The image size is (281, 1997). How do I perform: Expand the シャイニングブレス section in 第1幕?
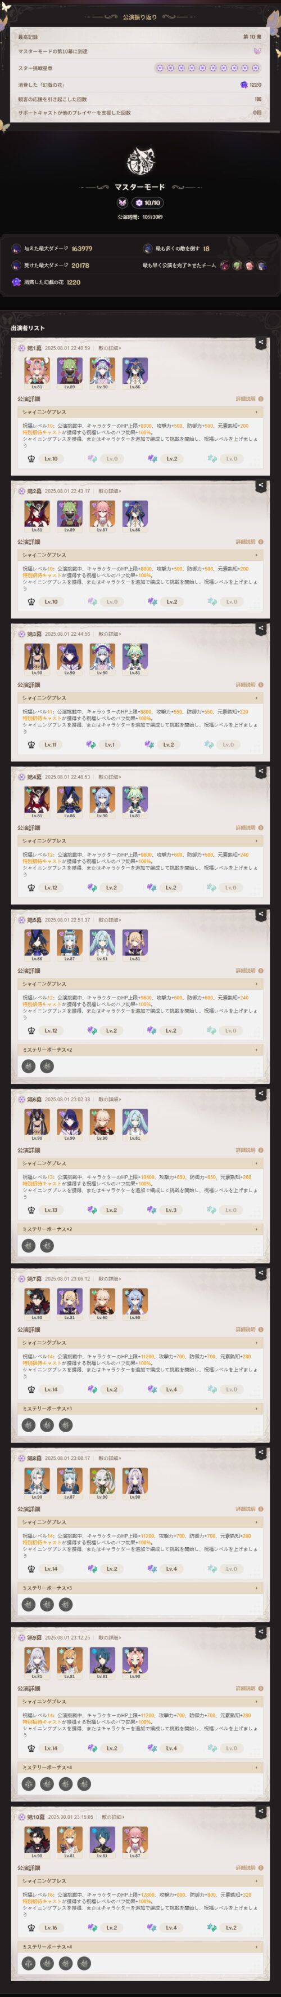pos(140,413)
